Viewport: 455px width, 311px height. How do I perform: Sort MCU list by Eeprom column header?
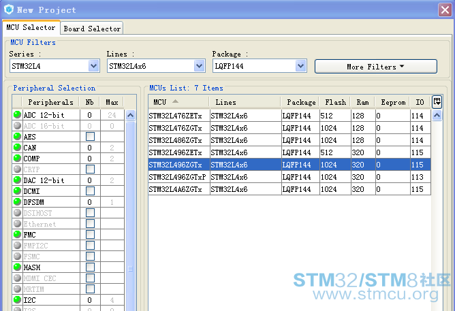[x=393, y=102]
